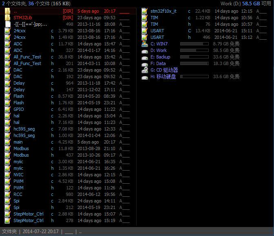The height and width of the screenshot is (236, 274).
Task: Select the hc595_seg c file
Action: point(67,129)
